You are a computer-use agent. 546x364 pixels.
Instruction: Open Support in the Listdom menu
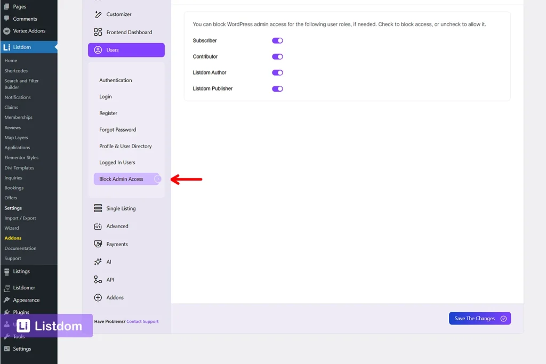coord(13,258)
